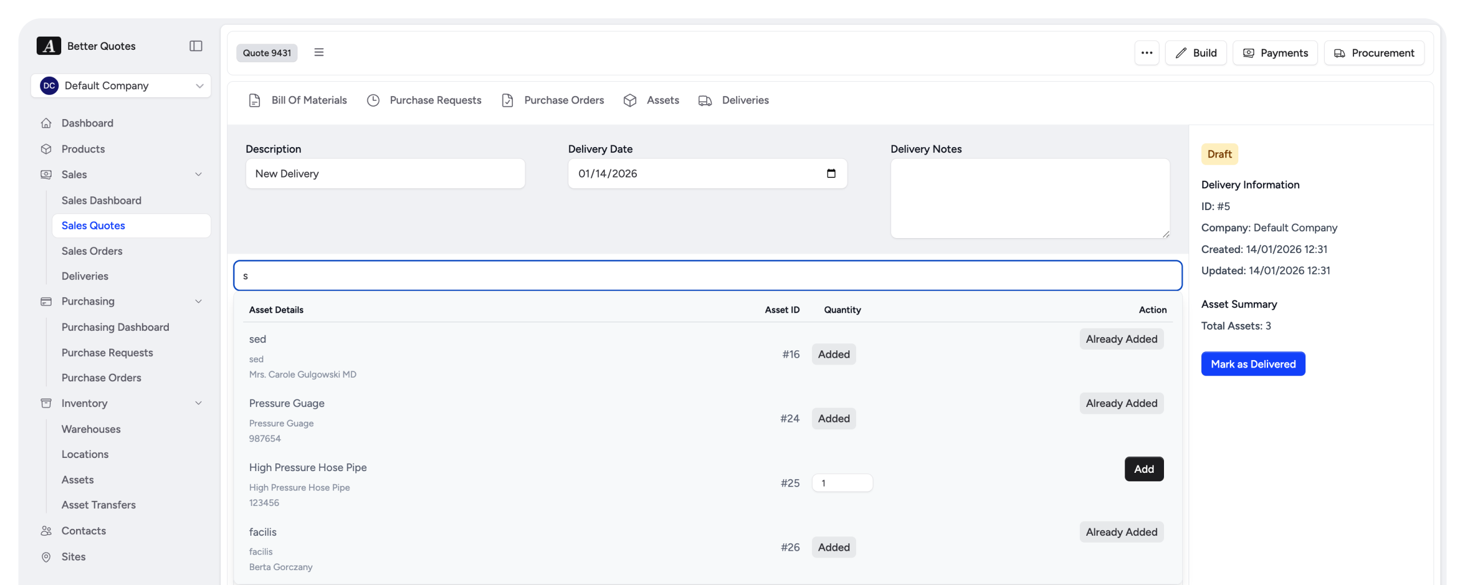Click the Payments button

pyautogui.click(x=1275, y=53)
